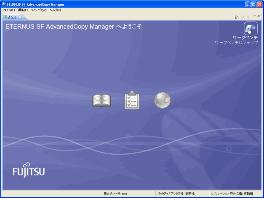264x198 pixels.
Task: Open the web resources globe icon
Action: [x=163, y=100]
